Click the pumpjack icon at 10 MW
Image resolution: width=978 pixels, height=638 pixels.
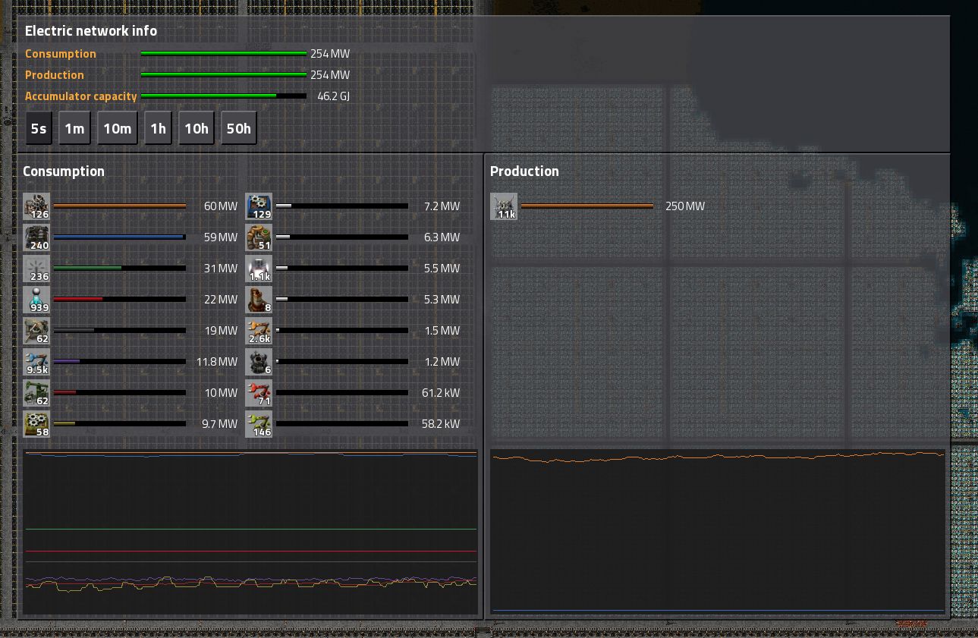[36, 393]
